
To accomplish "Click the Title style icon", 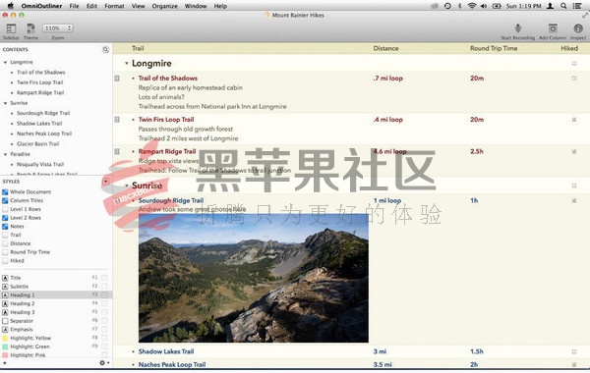I will pyautogui.click(x=5, y=278).
